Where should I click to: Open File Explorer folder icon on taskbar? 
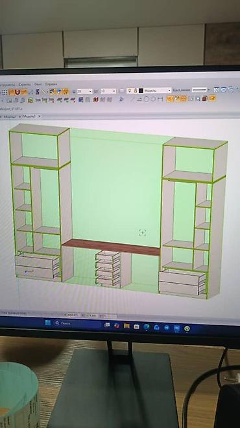click(126, 326)
